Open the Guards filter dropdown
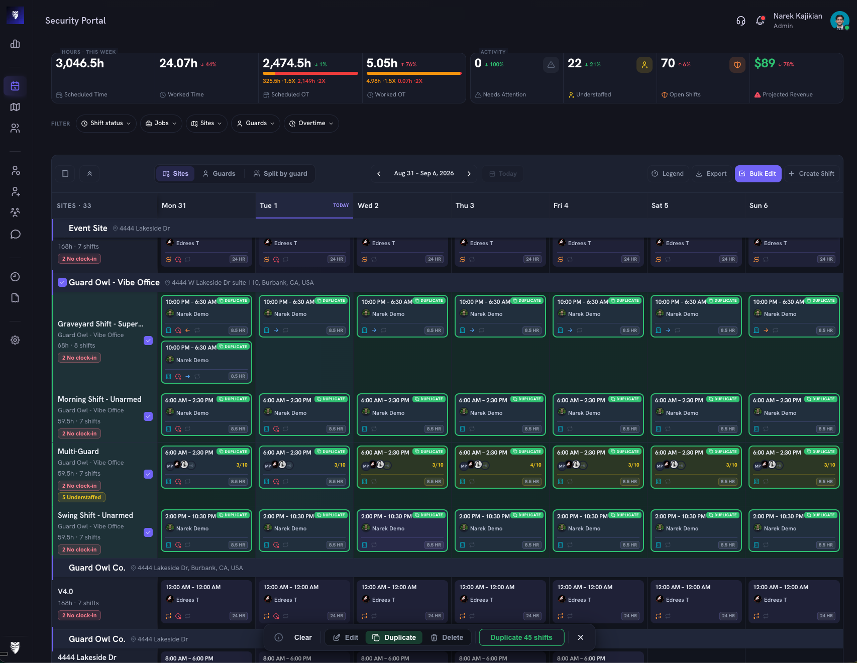This screenshot has height=663, width=857. point(256,123)
